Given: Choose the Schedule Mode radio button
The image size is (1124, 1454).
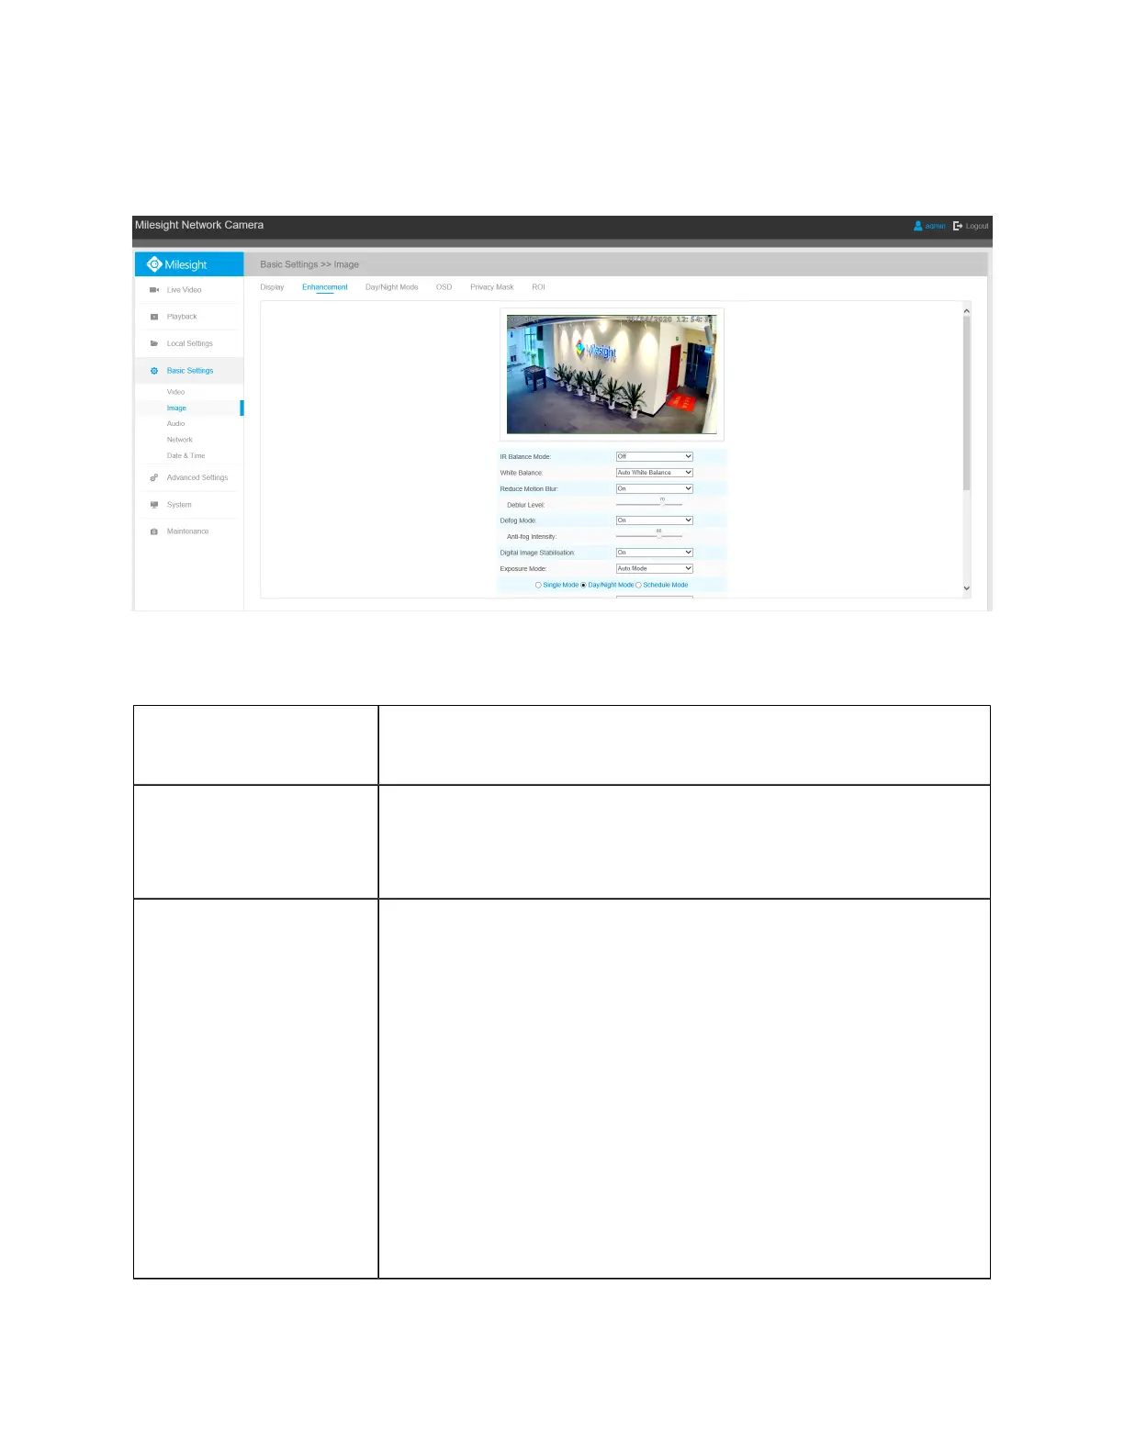Looking at the screenshot, I should (639, 585).
